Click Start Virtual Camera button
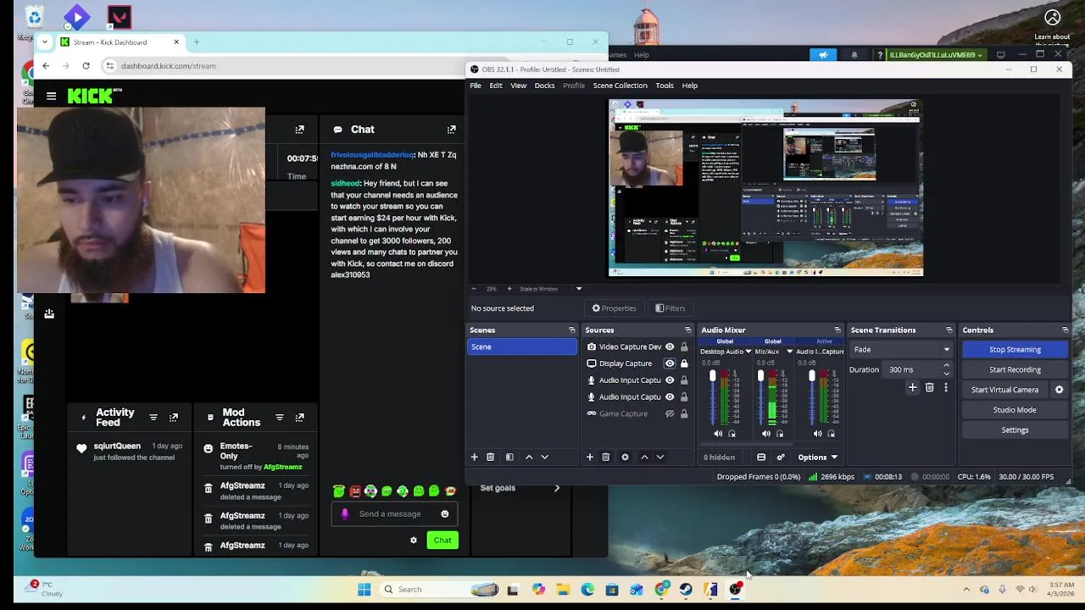This screenshot has width=1085, height=610. click(1004, 390)
